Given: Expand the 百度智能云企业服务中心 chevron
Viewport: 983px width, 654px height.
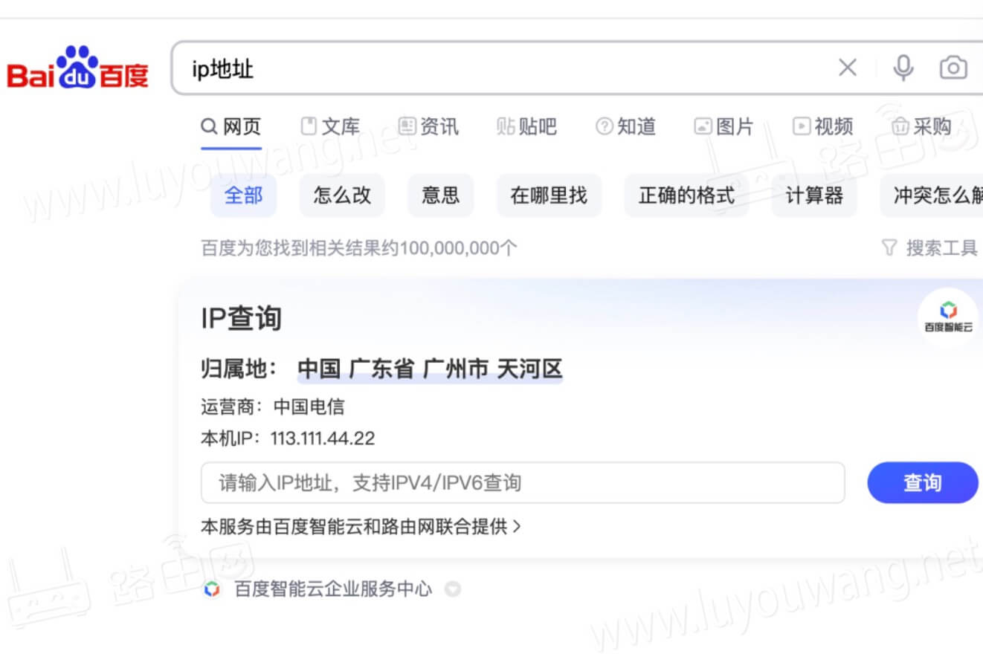Looking at the screenshot, I should [x=453, y=590].
